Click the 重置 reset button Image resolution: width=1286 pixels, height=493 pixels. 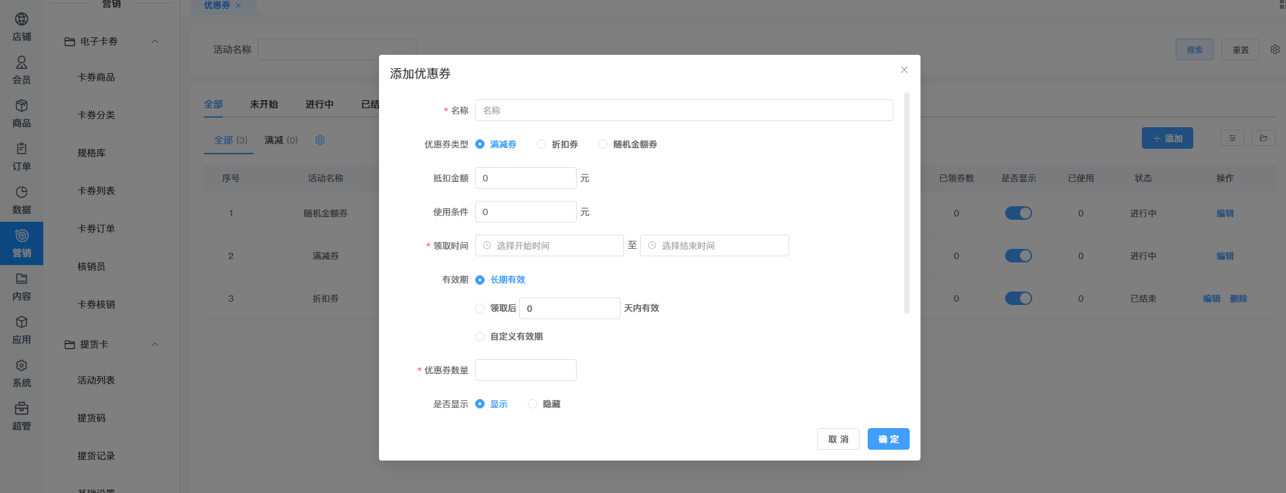1241,49
